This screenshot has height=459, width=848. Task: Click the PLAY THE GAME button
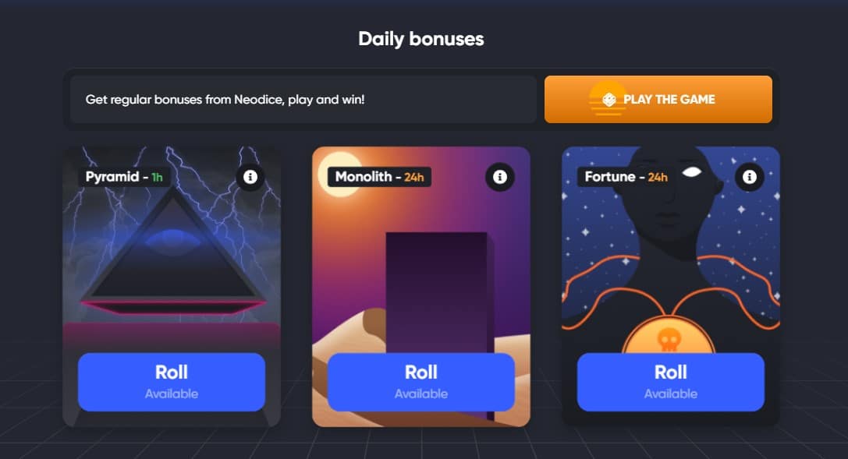point(658,100)
